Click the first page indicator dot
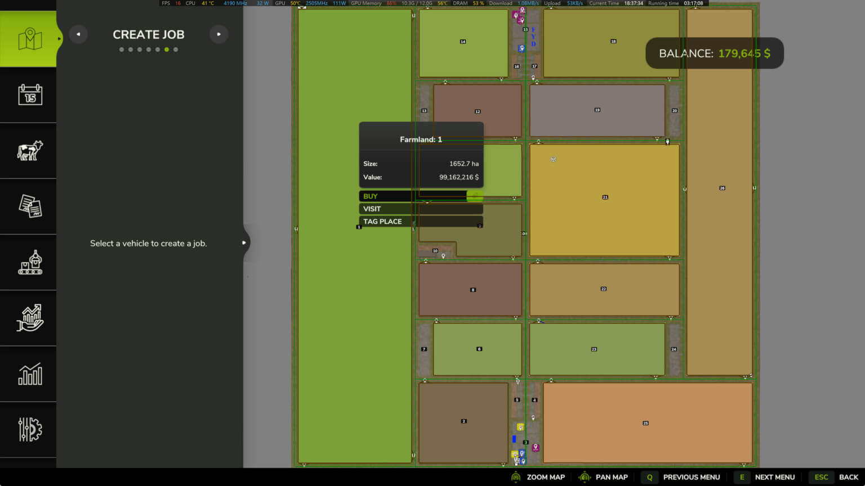The width and height of the screenshot is (865, 486). point(122,49)
